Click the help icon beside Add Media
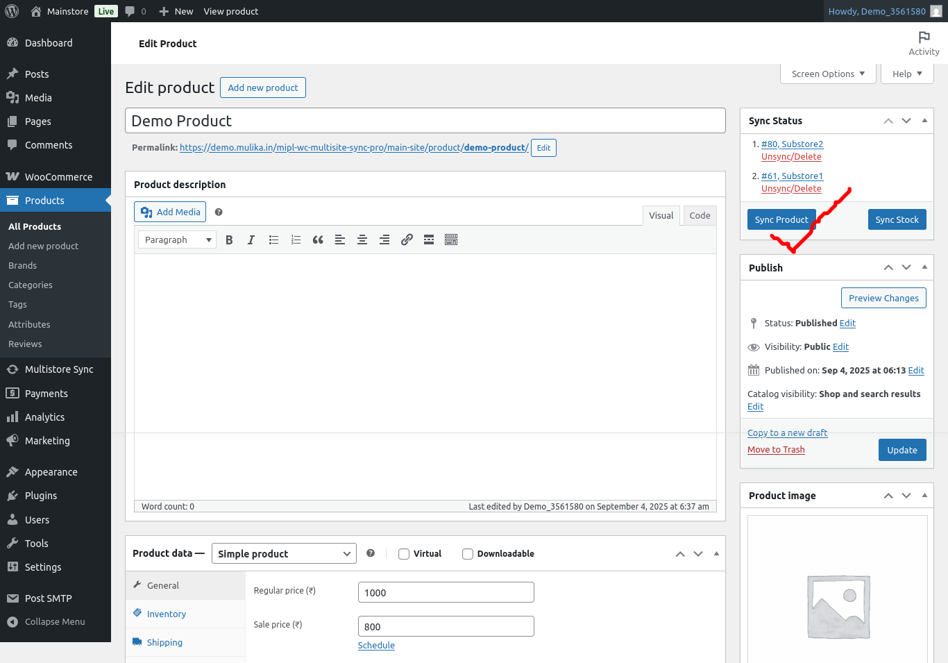The height and width of the screenshot is (663, 948). tap(219, 212)
